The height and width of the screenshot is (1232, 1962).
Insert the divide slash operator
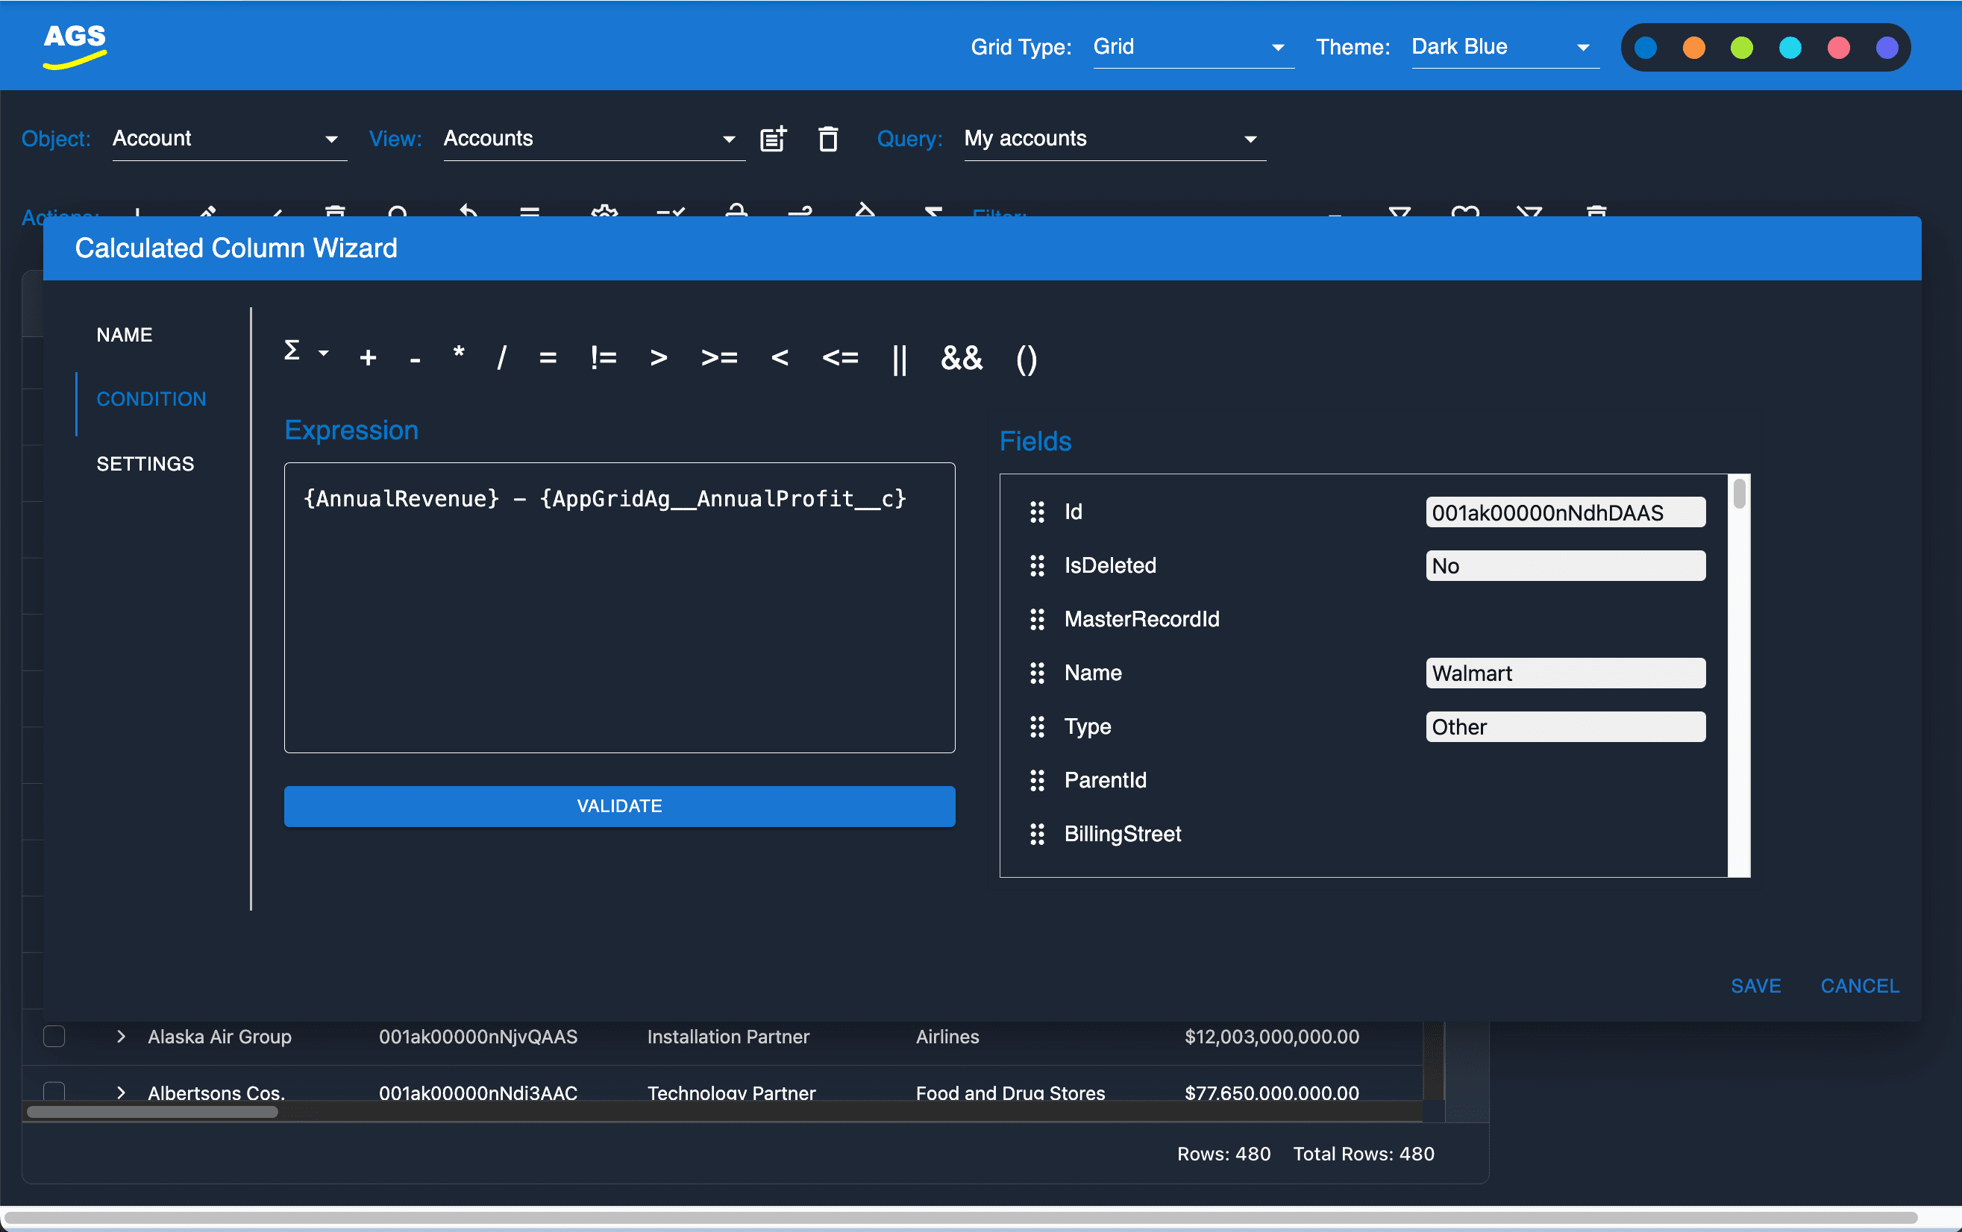(x=502, y=357)
